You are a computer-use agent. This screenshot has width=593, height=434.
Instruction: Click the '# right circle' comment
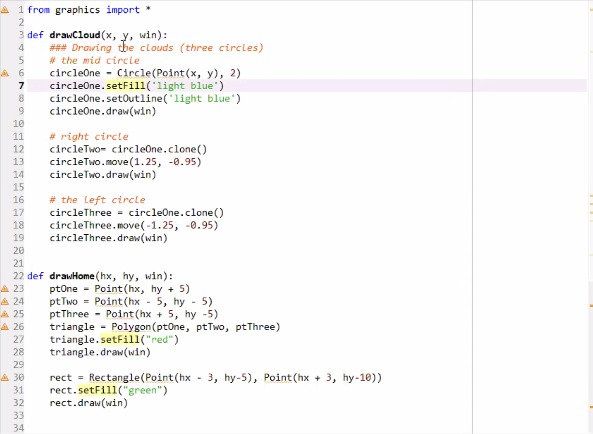click(89, 137)
